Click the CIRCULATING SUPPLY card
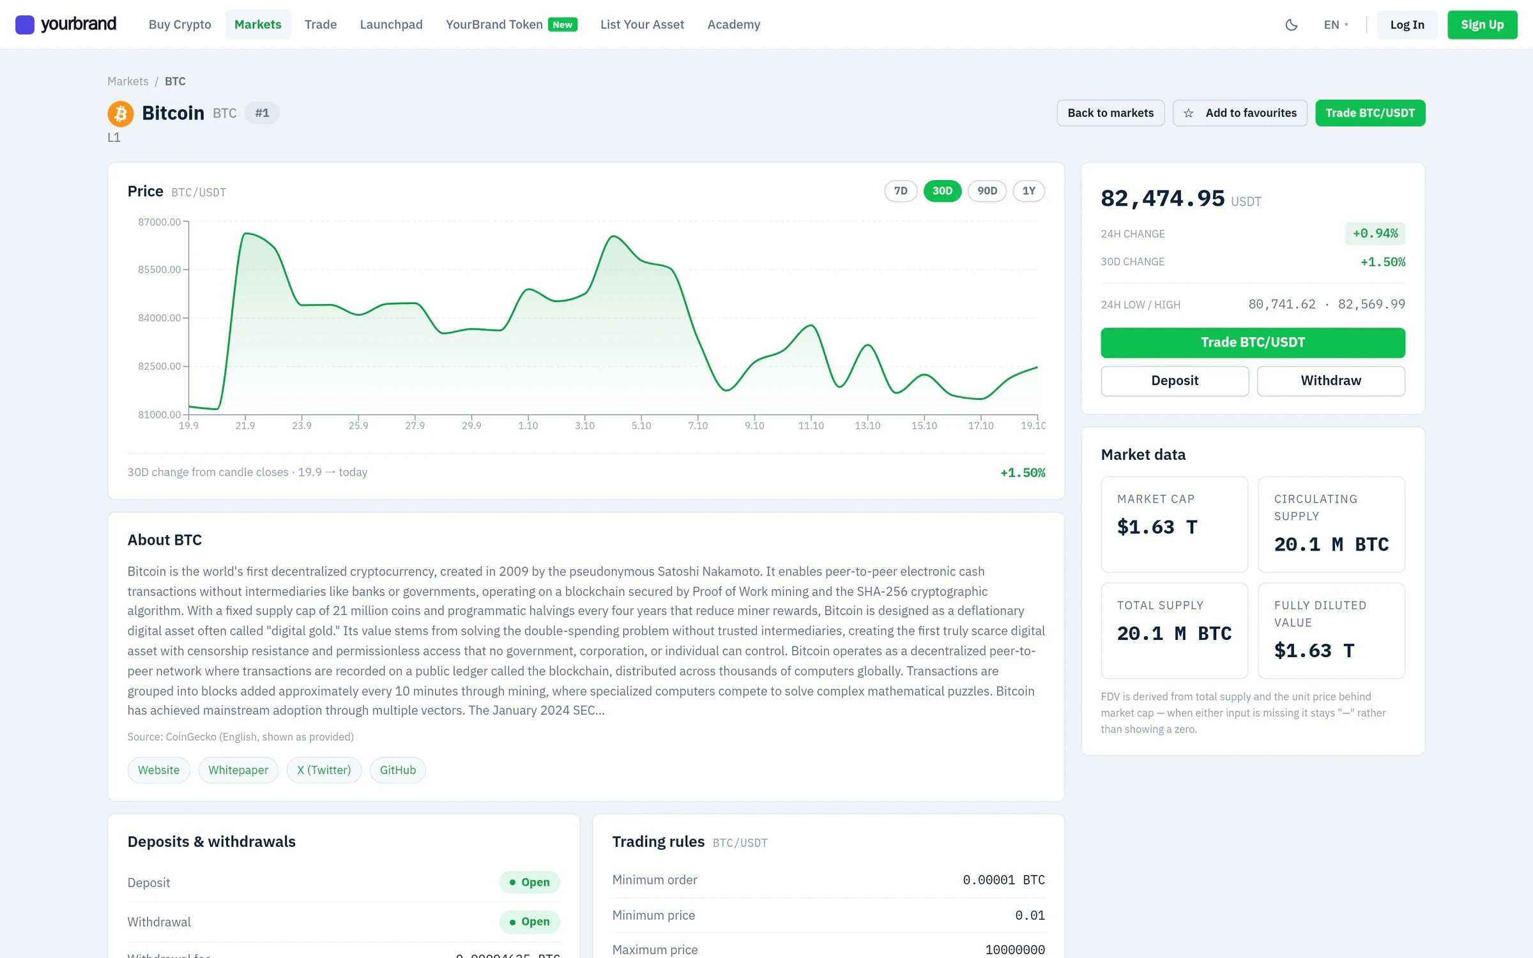 [x=1331, y=524]
